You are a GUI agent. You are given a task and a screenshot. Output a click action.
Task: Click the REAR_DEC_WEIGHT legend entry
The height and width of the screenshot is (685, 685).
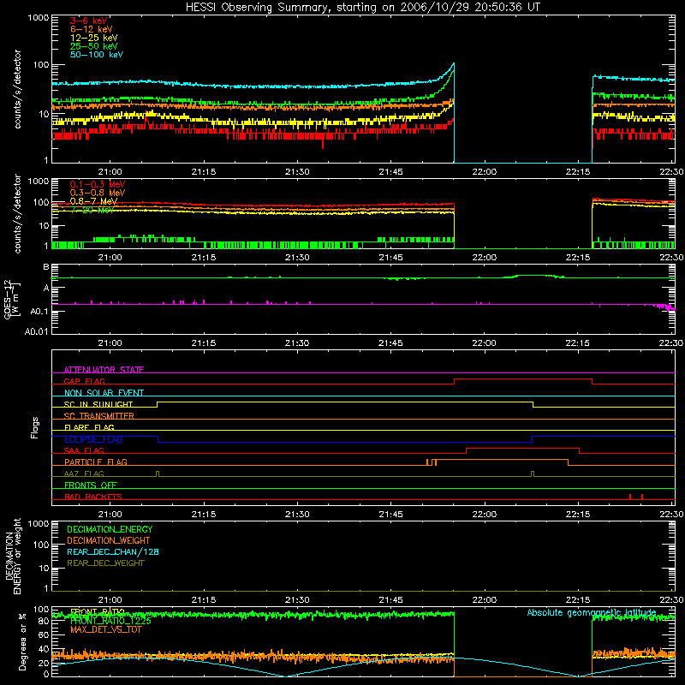(x=105, y=563)
